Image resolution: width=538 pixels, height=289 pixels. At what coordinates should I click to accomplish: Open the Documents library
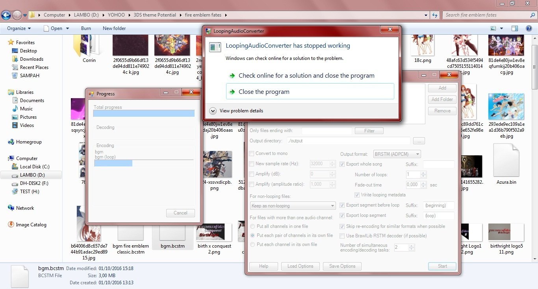pyautogui.click(x=32, y=101)
